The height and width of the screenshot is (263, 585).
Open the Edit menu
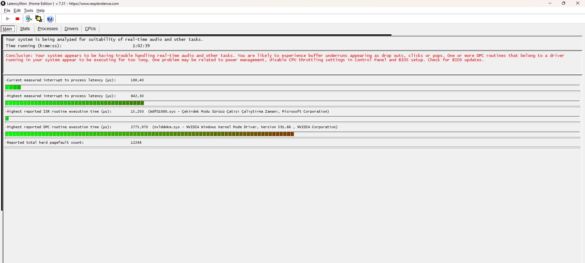pyautogui.click(x=17, y=10)
